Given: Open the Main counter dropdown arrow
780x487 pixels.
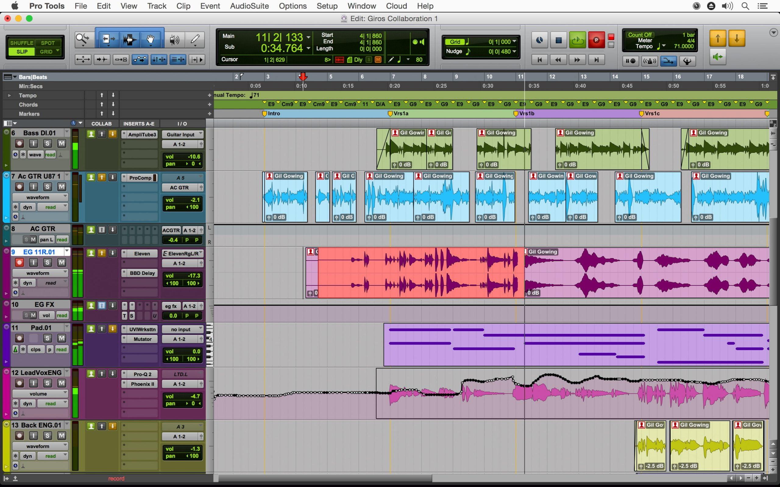Looking at the screenshot, I should point(309,37).
